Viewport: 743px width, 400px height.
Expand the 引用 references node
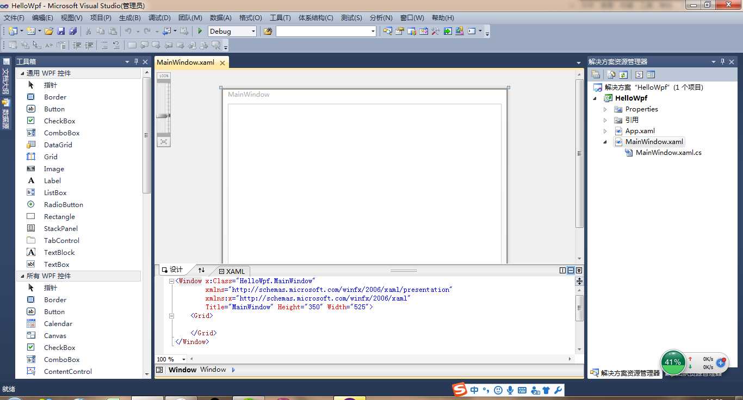click(605, 120)
